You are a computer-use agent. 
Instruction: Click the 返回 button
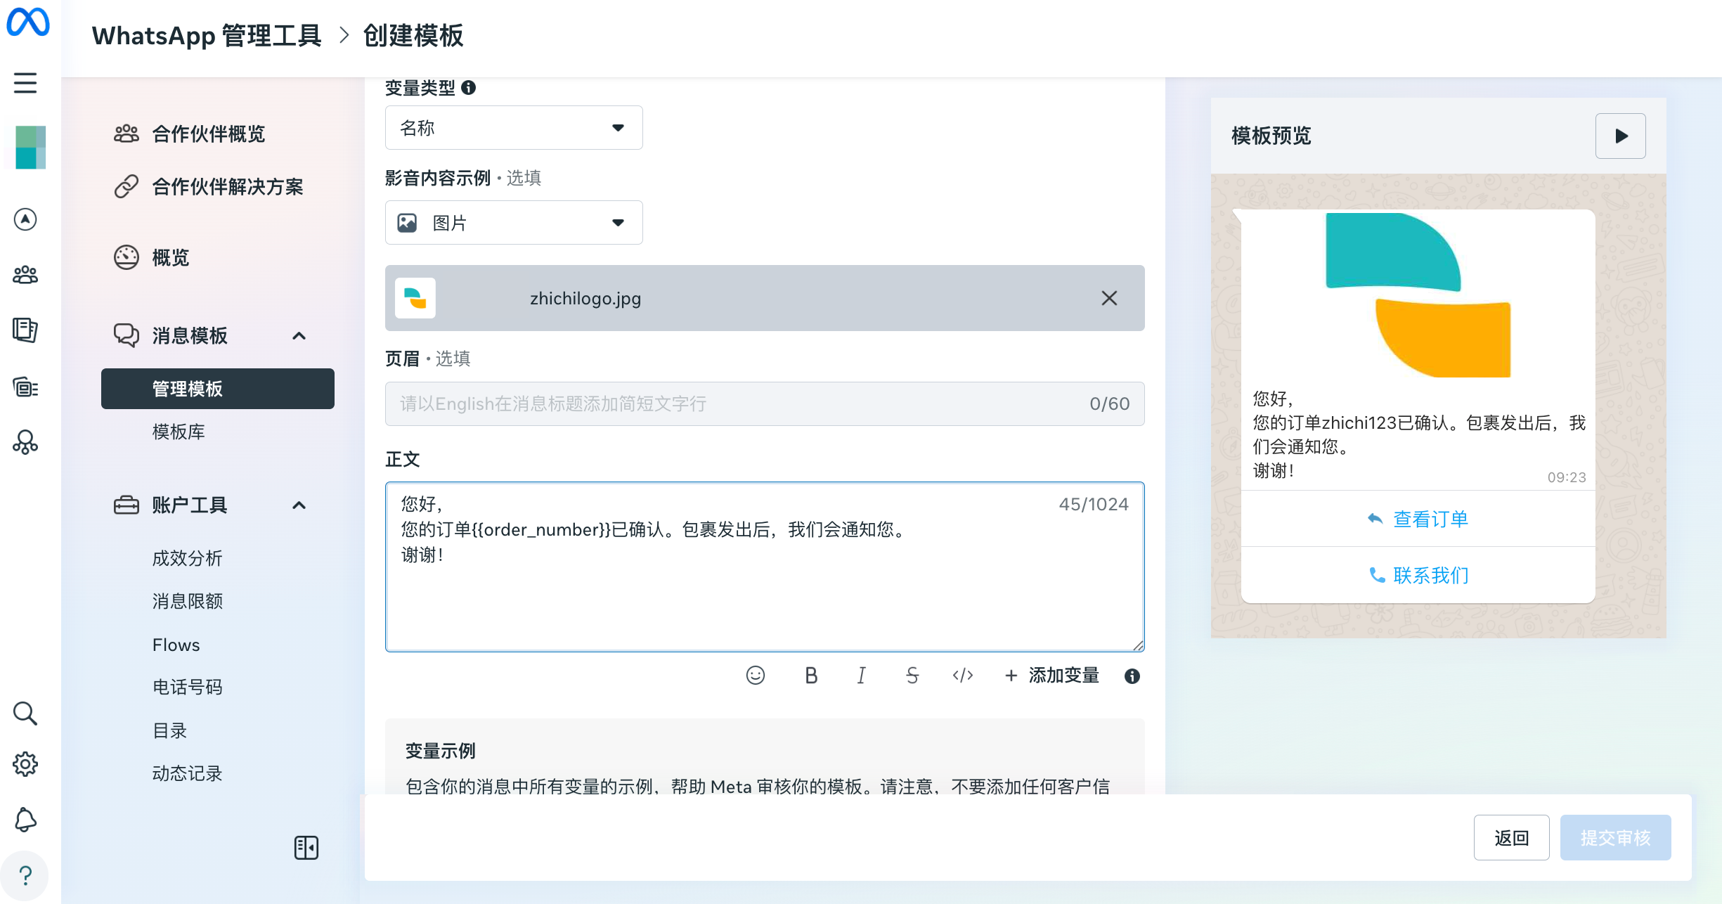point(1511,837)
